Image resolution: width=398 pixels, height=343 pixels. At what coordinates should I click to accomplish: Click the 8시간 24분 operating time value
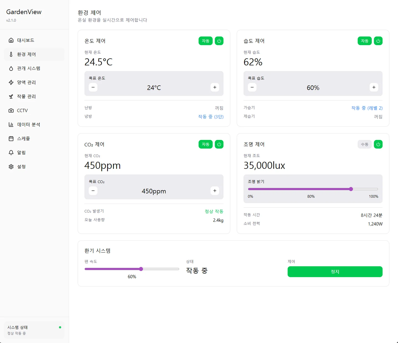(x=372, y=215)
